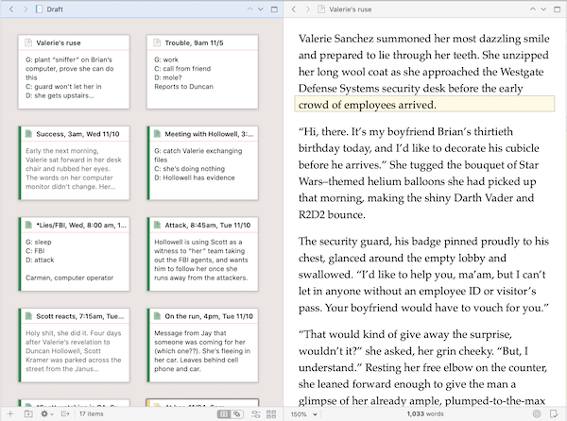Click green document icon on Success card
Image resolution: width=567 pixels, height=421 pixels.
pos(28,134)
